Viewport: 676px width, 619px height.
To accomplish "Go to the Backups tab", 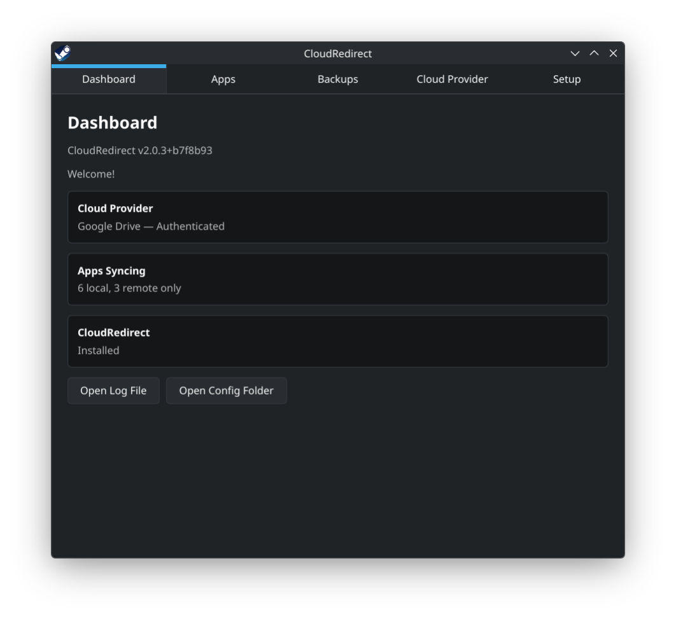I will [x=338, y=80].
